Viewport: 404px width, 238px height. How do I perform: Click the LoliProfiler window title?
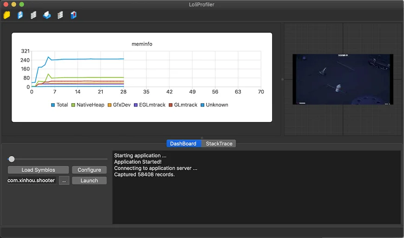[202, 4]
